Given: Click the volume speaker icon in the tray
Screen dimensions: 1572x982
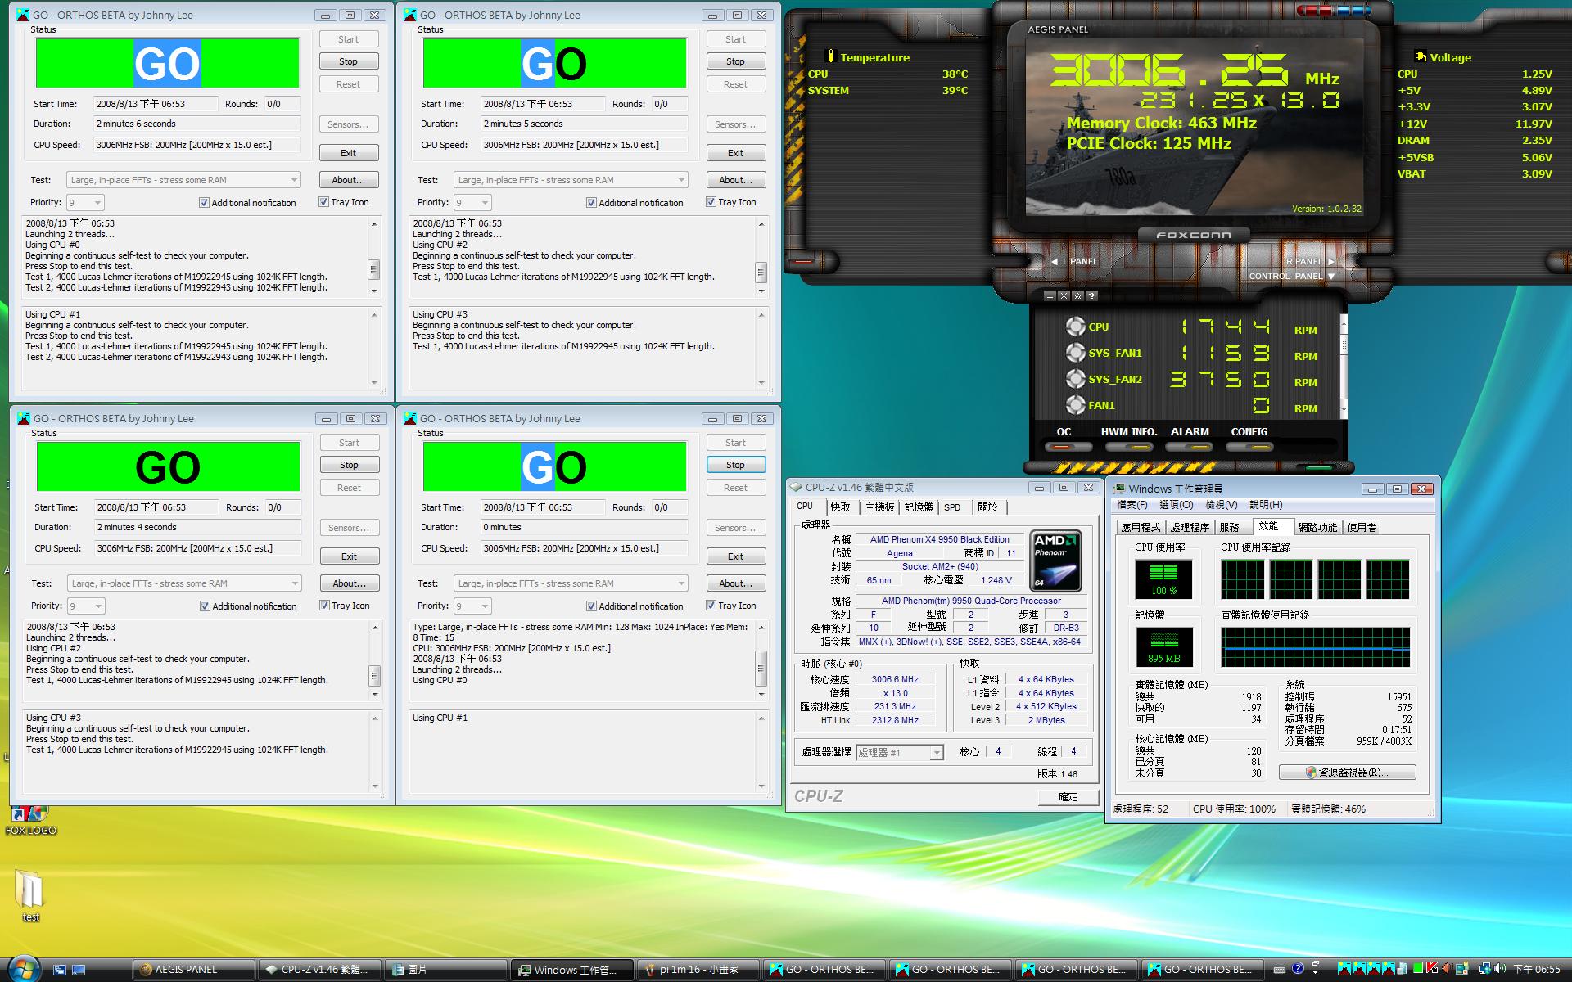Looking at the screenshot, I should tap(1500, 969).
